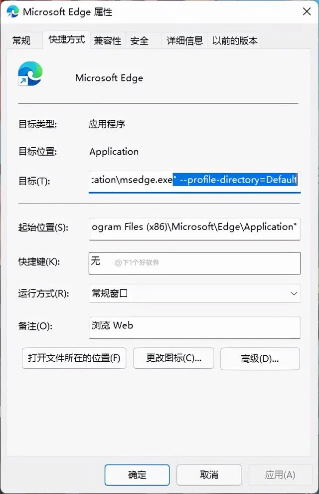
Task: Open the 详细信息 tab
Action: [184, 40]
